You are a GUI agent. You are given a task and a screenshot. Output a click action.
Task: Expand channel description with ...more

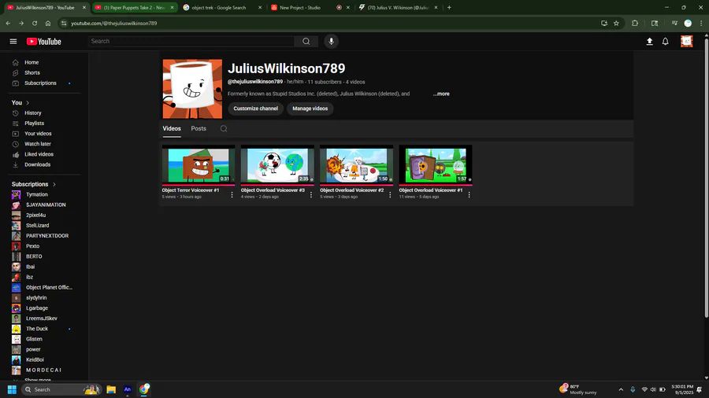click(441, 94)
